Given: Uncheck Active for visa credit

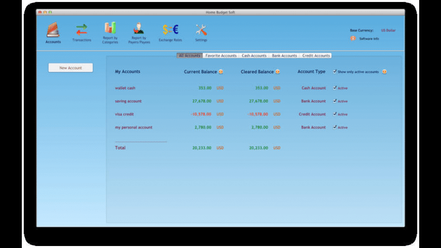Looking at the screenshot, I should 335,114.
